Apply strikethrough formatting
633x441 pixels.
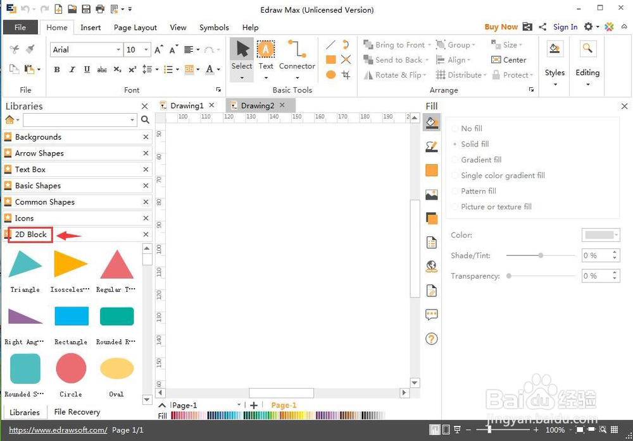[x=102, y=69]
